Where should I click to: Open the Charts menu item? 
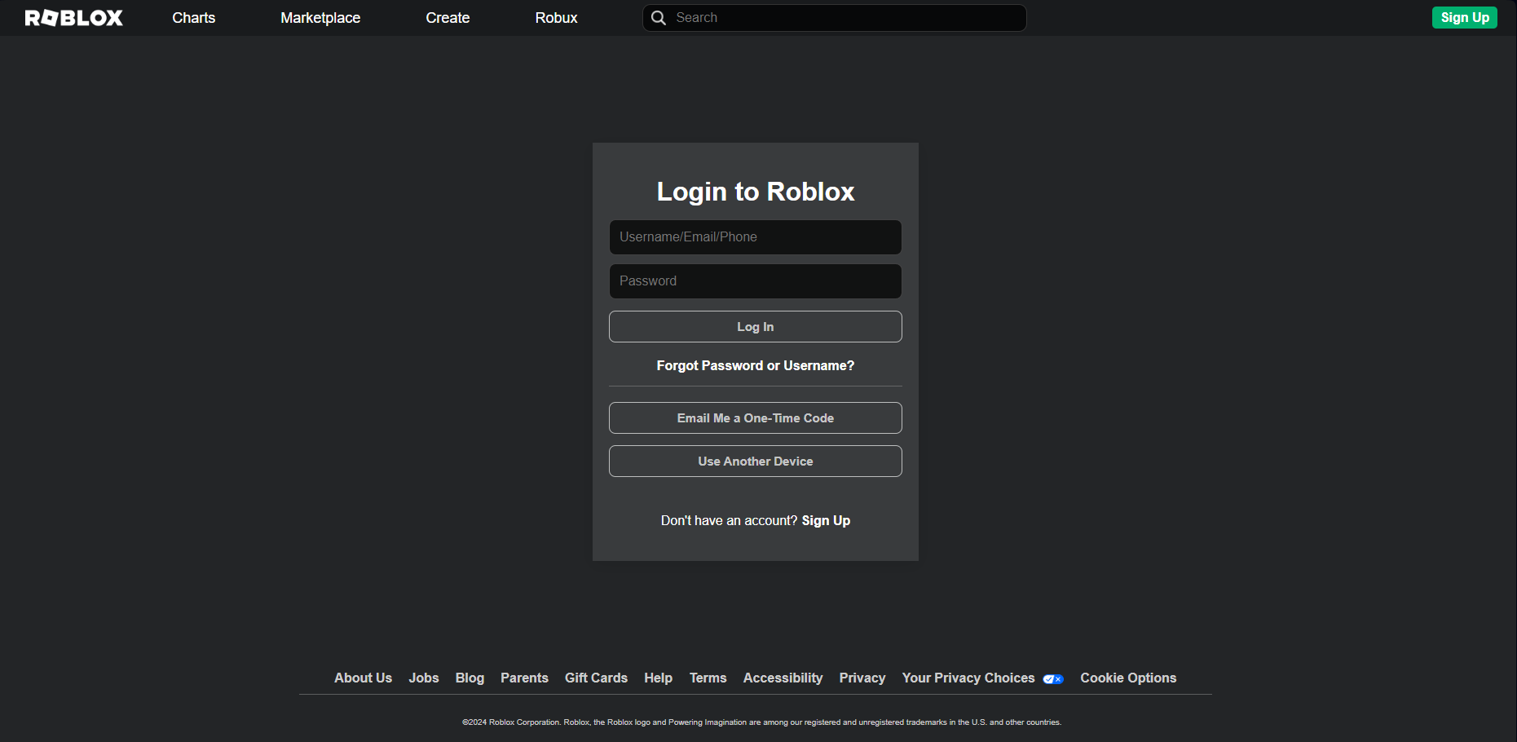pyautogui.click(x=194, y=18)
